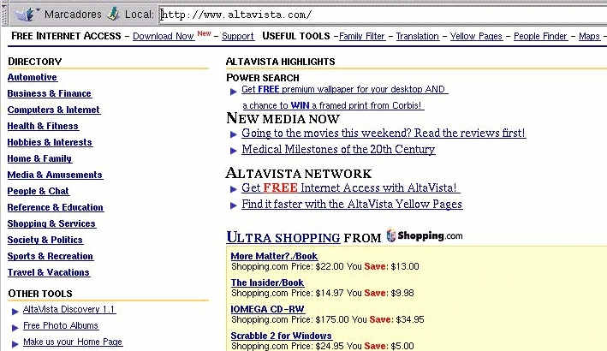Image resolution: width=607 pixels, height=351 pixels.
Task: Click the chance to WIN framed print link
Action: pos(332,105)
